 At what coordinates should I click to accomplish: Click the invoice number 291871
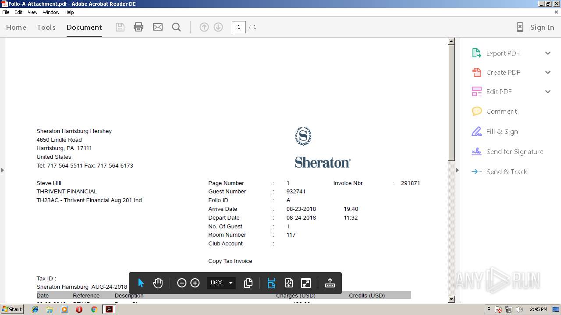[x=410, y=183]
